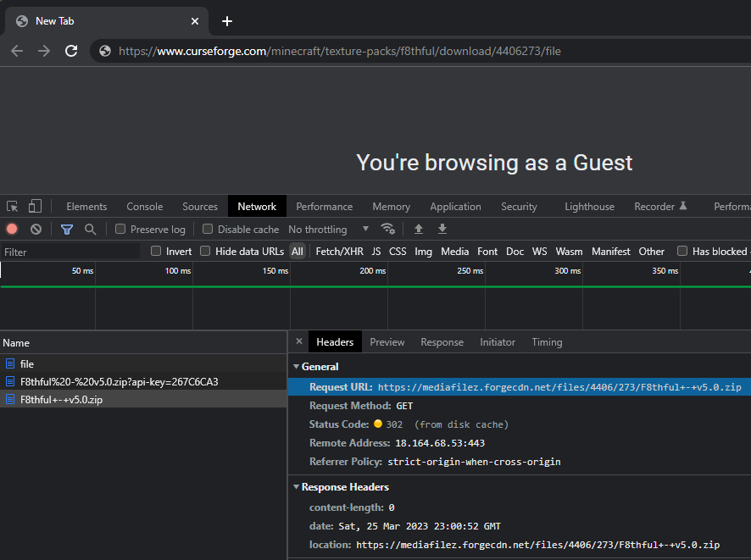Open the Lighthouse panel
Screen dimensions: 751x560
point(589,206)
